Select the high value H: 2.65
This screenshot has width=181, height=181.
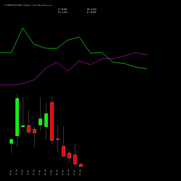point(92,9)
